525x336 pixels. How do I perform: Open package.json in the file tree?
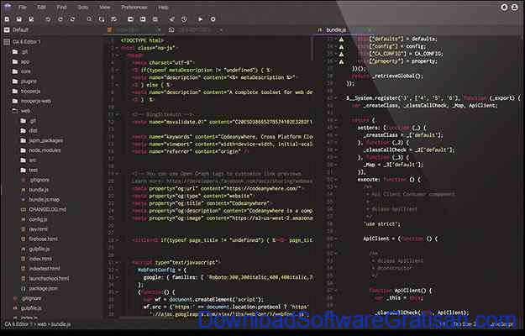tap(39, 288)
